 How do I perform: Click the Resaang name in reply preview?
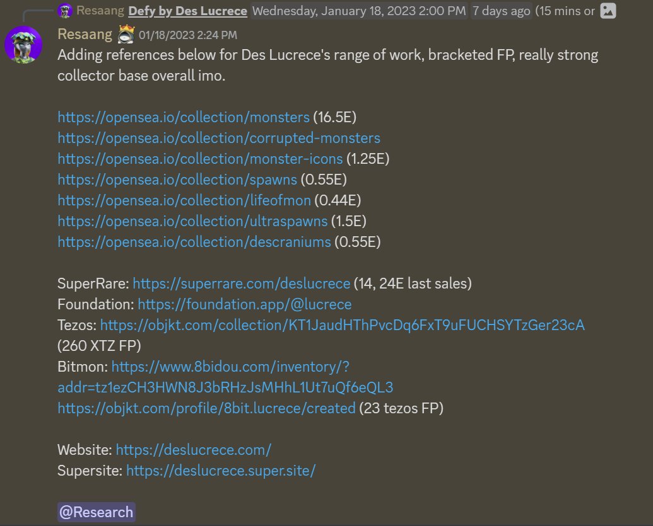(100, 11)
